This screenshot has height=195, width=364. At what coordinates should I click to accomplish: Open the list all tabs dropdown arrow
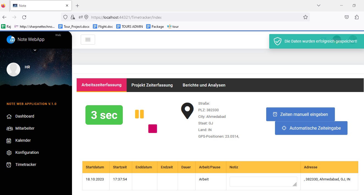coord(319,5)
